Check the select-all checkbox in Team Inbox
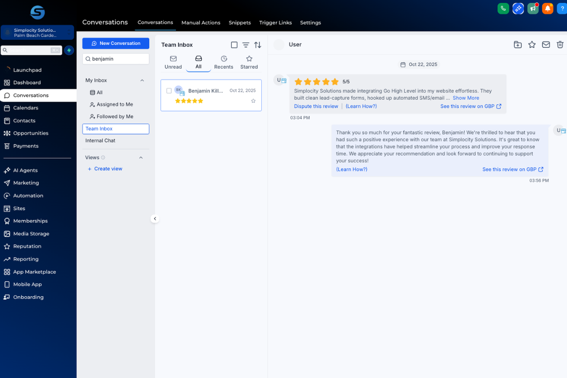Image resolution: width=567 pixels, height=378 pixels. coord(234,44)
